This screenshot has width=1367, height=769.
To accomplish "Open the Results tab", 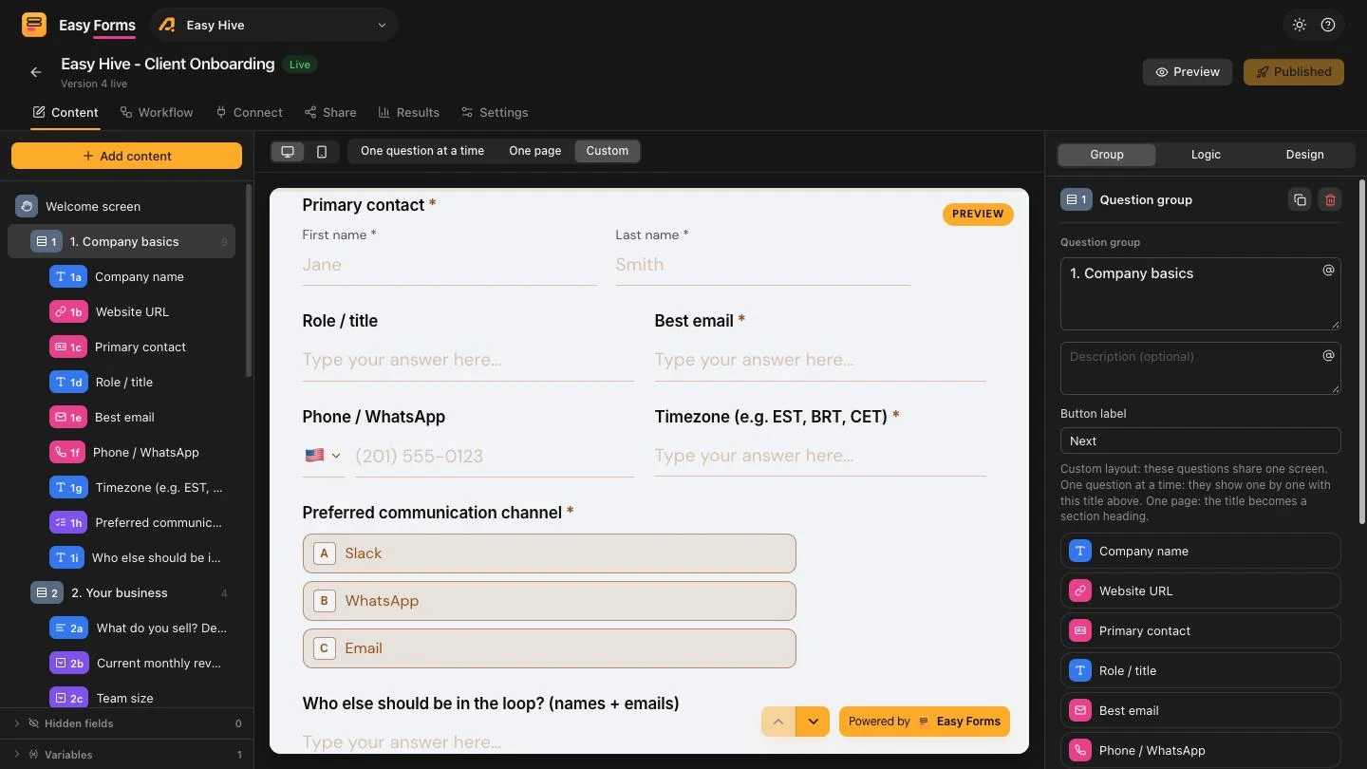I will pos(409,112).
